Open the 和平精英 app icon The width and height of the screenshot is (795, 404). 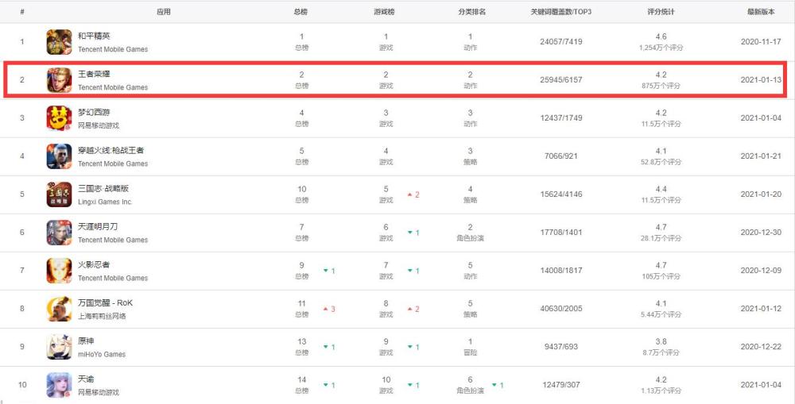click(x=60, y=42)
